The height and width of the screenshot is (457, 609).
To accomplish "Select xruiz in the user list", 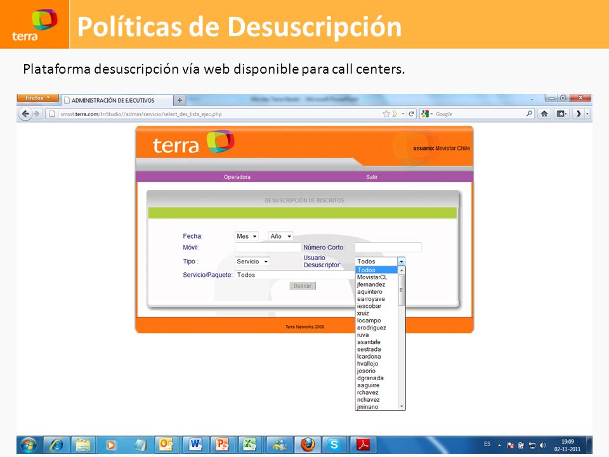I will pyautogui.click(x=377, y=313).
